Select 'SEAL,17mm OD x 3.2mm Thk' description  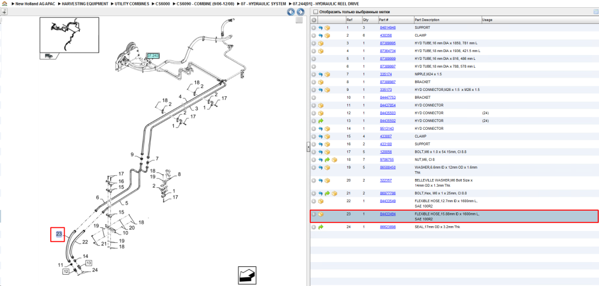pos(438,227)
